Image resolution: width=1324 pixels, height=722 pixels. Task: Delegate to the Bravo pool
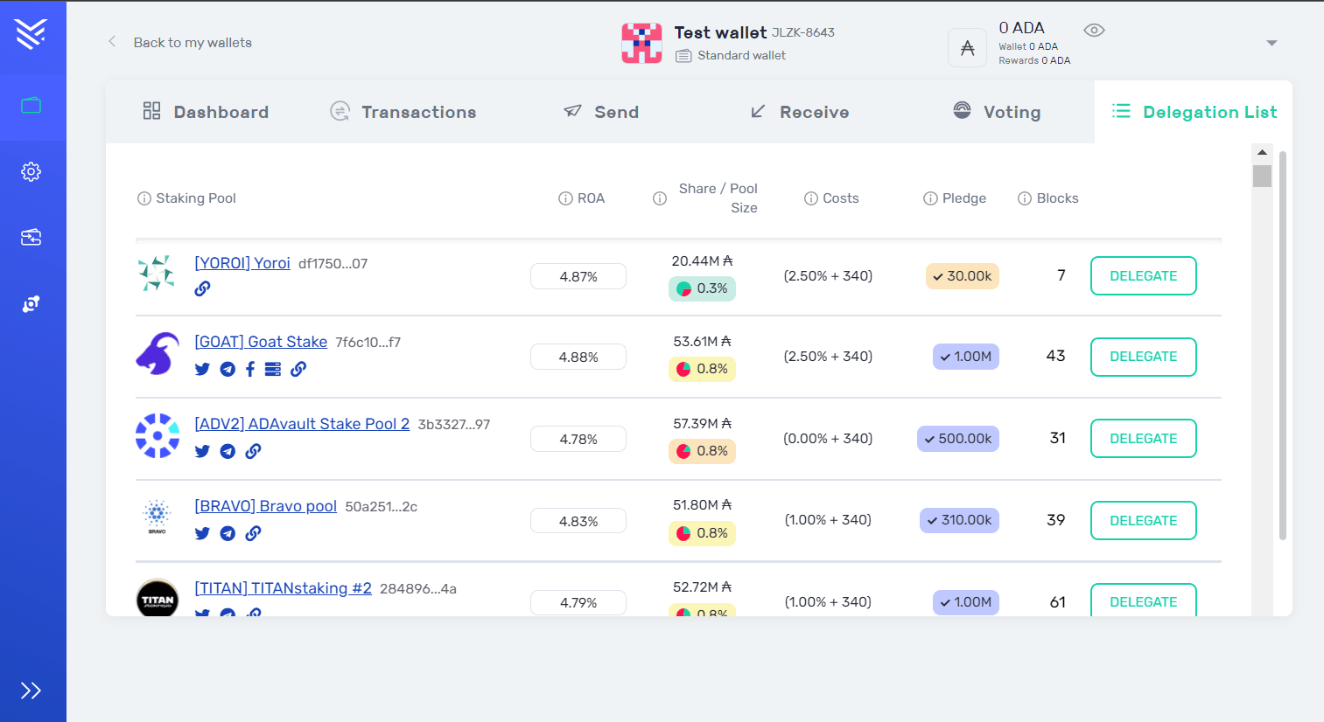pyautogui.click(x=1143, y=520)
